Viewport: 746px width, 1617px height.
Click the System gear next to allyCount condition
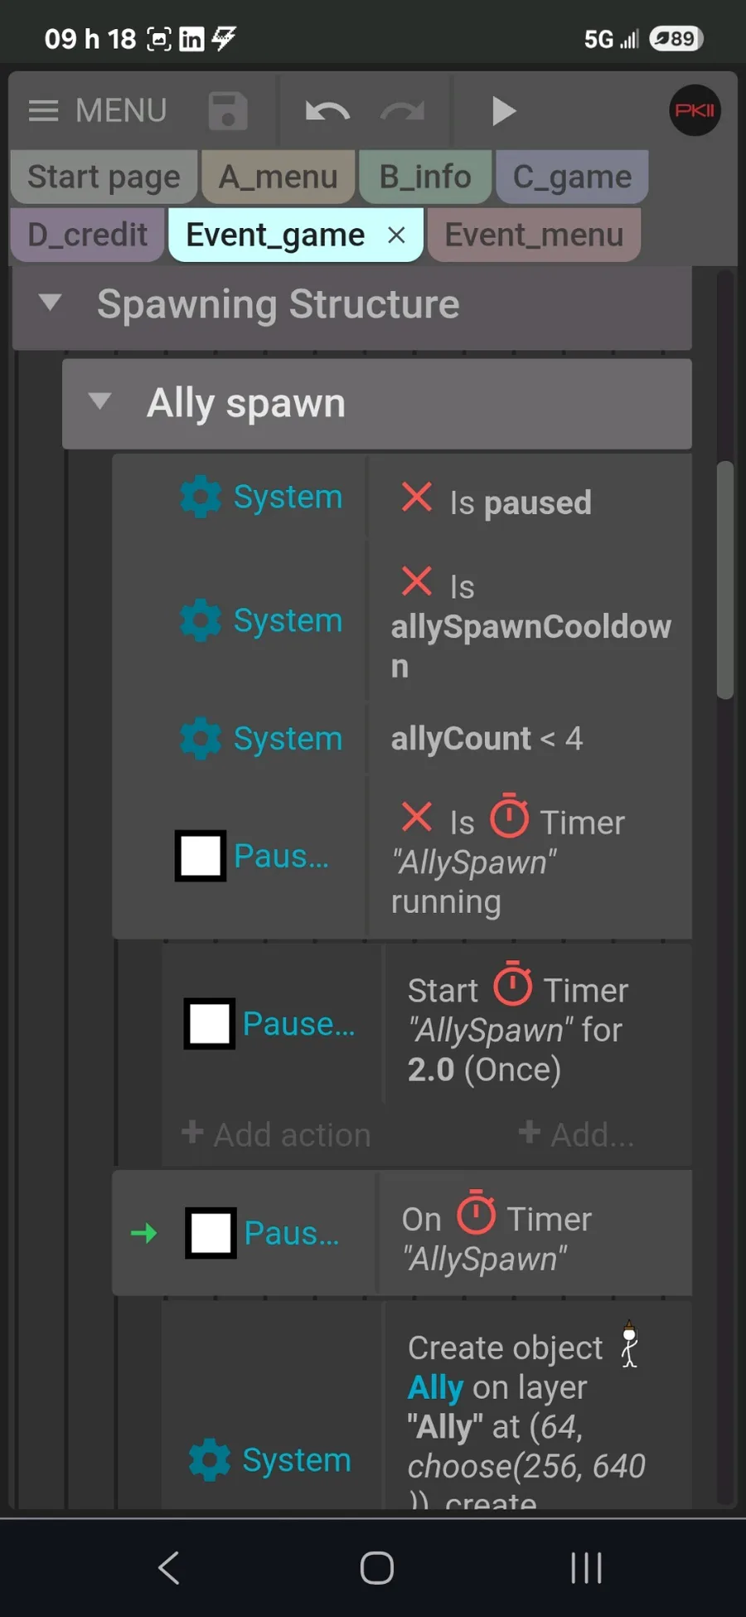coord(201,739)
